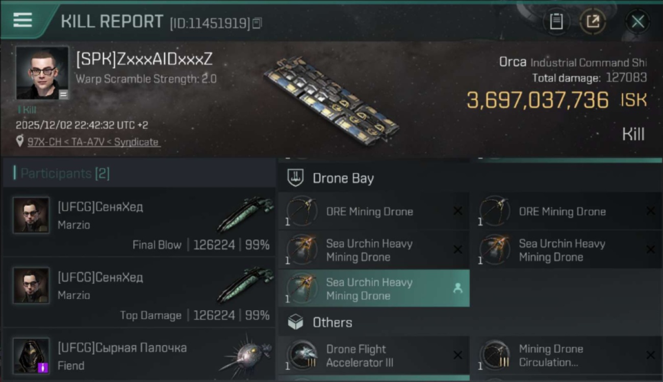Click the Top Damage Marzio ship icon
Image resolution: width=663 pixels, height=382 pixels.
[x=243, y=286]
